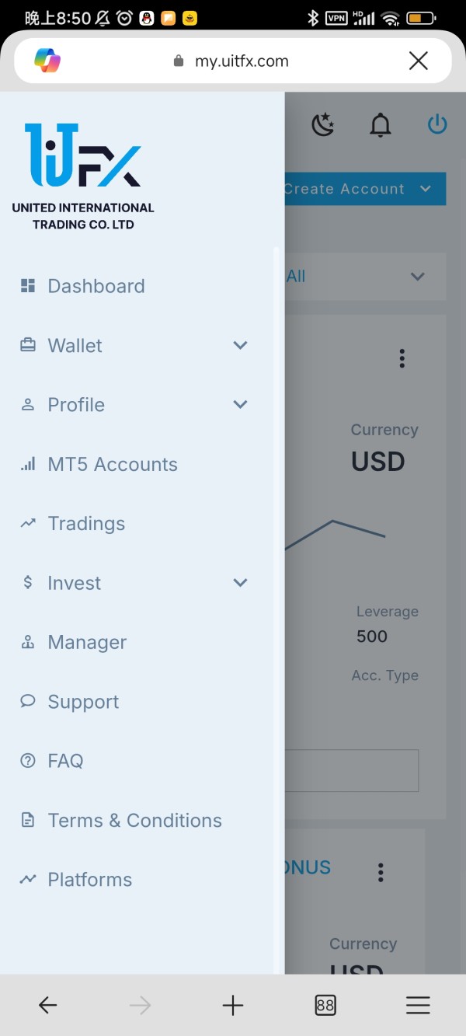466x1036 pixels.
Task: Open the notifications bell
Action: 380,124
